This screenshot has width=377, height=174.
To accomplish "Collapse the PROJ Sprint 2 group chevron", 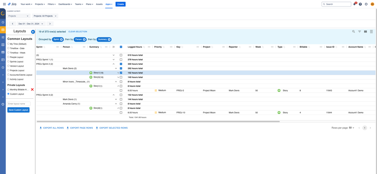I will (x=114, y=64).
